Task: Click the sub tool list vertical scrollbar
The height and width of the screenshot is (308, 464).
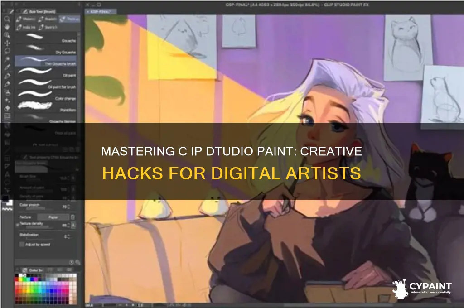Action: click(x=79, y=80)
